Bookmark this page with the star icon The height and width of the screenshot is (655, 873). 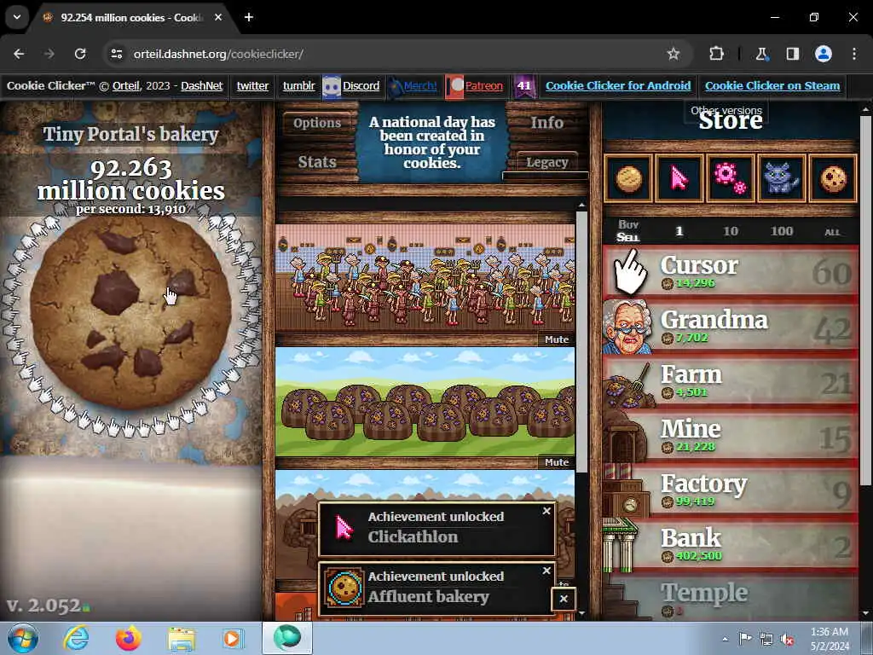click(674, 54)
